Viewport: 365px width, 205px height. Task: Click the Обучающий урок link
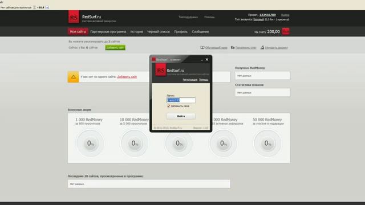click(x=216, y=48)
